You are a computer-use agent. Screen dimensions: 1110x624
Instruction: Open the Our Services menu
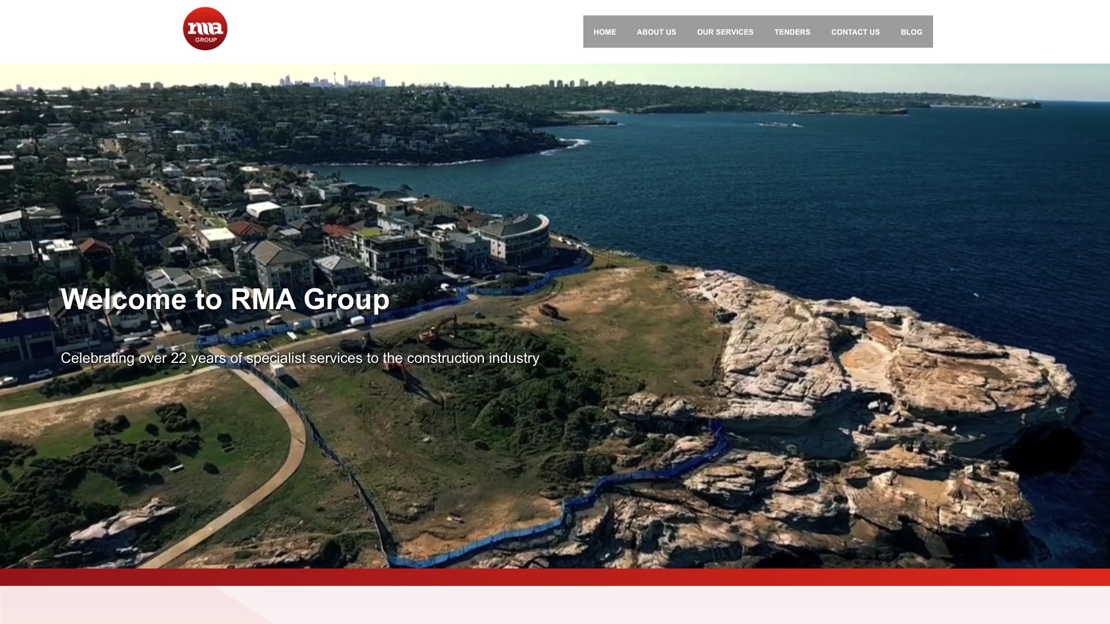[x=725, y=32]
